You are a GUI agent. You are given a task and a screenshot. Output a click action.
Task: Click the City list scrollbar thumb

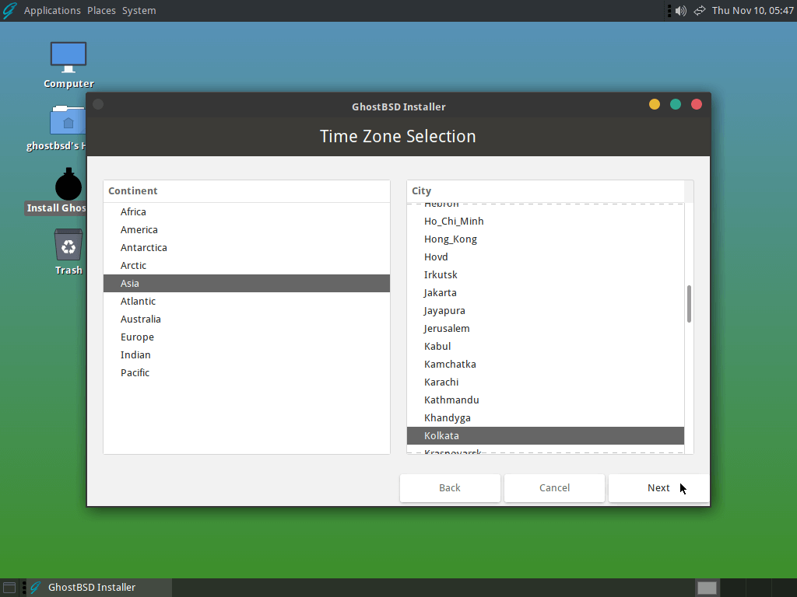690,304
